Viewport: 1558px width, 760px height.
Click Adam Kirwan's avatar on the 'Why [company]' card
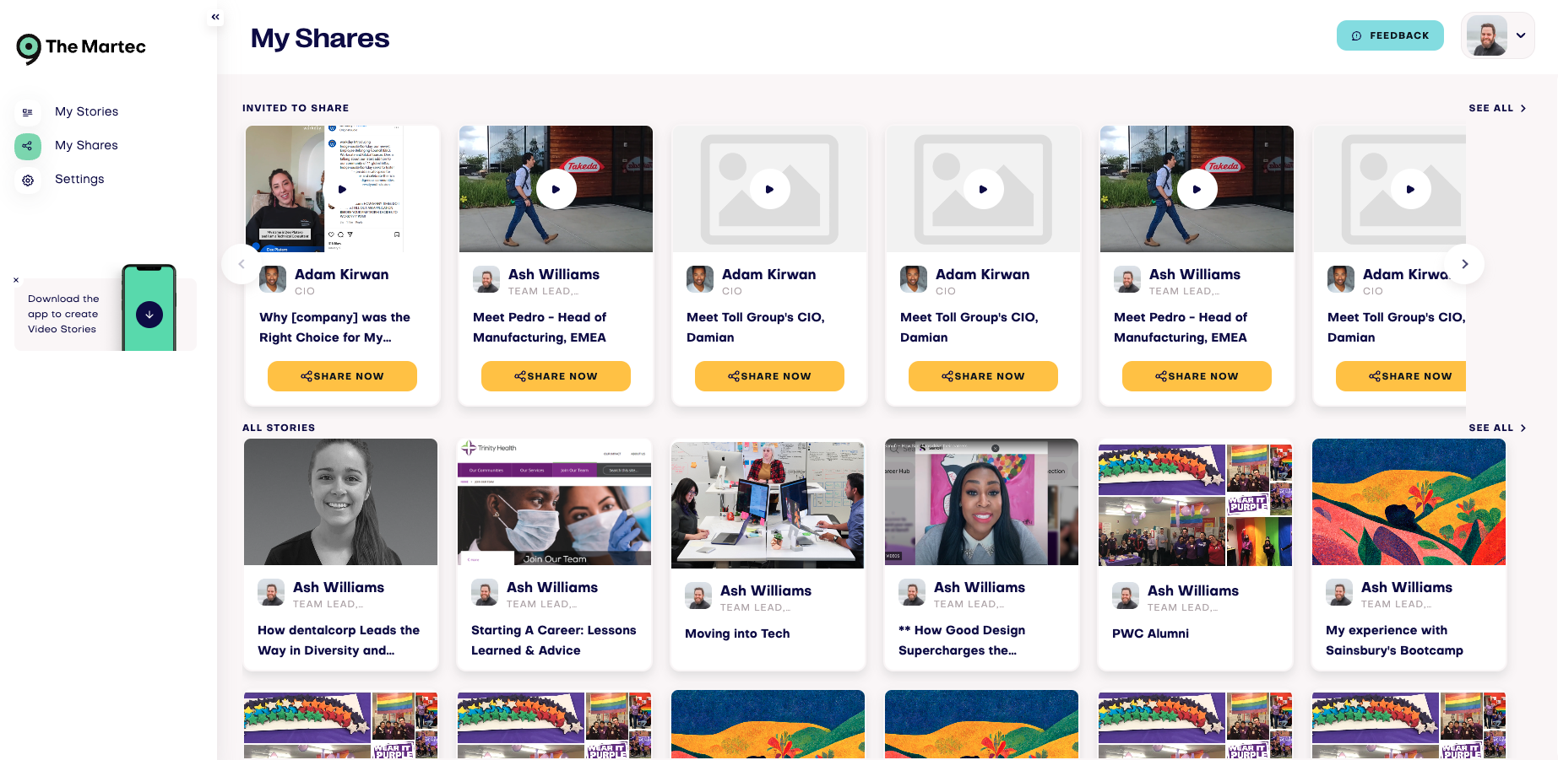click(273, 279)
